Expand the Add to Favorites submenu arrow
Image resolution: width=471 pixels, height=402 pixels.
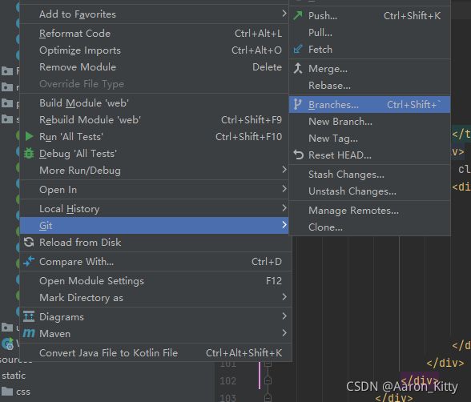(x=284, y=14)
